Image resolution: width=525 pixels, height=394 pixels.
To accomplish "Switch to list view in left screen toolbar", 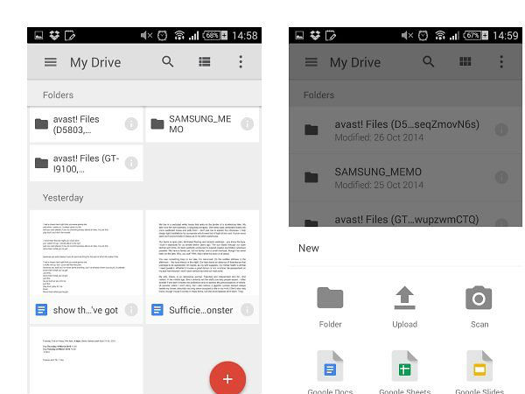I will [204, 62].
